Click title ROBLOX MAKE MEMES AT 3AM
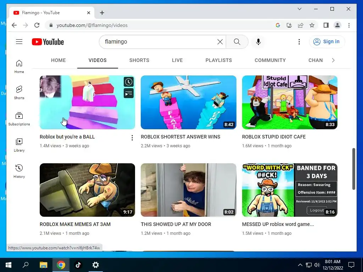This screenshot has height=272, width=363. pos(75,224)
